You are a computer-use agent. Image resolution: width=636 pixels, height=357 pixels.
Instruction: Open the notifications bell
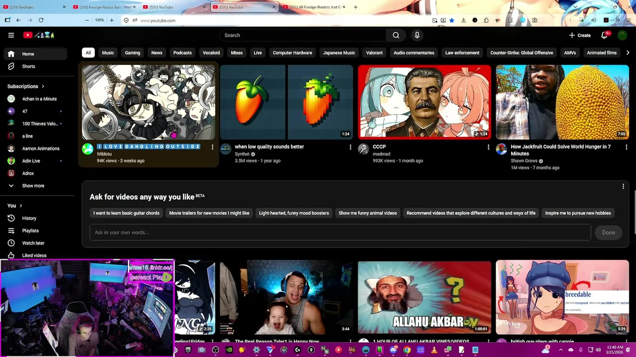click(604, 35)
